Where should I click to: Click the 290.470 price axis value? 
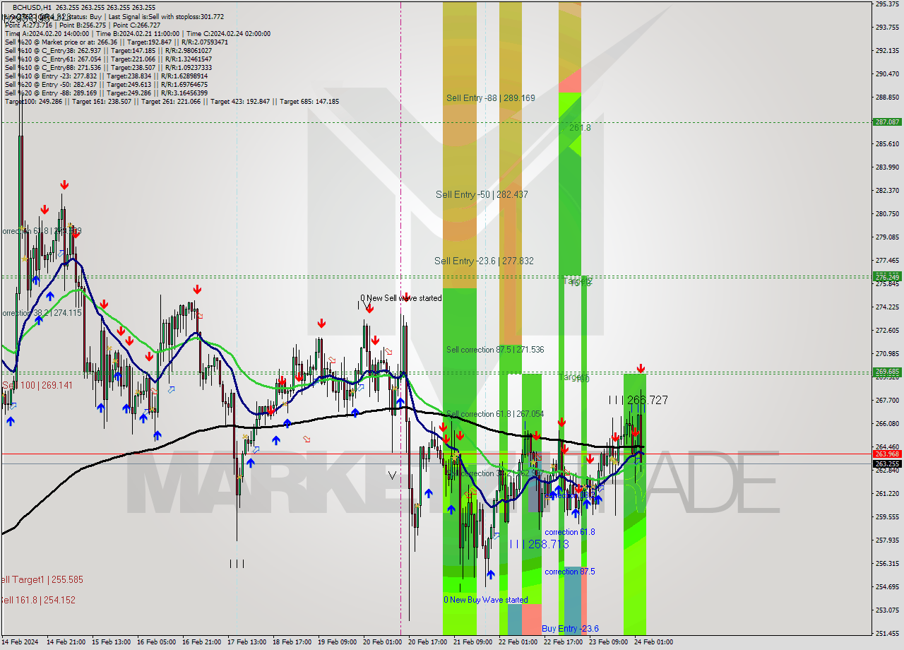[887, 73]
